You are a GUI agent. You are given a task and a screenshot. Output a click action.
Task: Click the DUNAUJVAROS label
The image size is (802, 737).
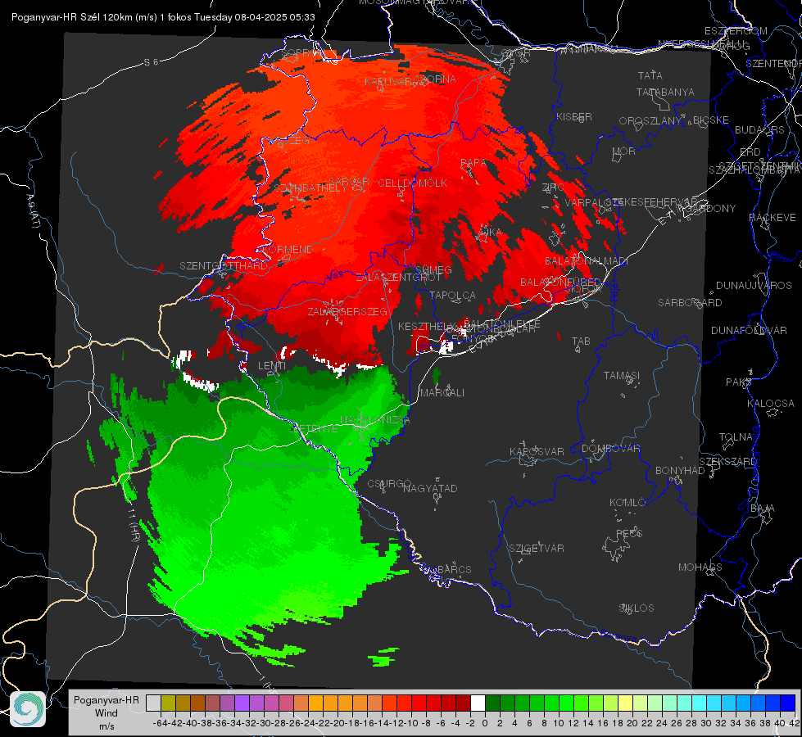coord(754,286)
